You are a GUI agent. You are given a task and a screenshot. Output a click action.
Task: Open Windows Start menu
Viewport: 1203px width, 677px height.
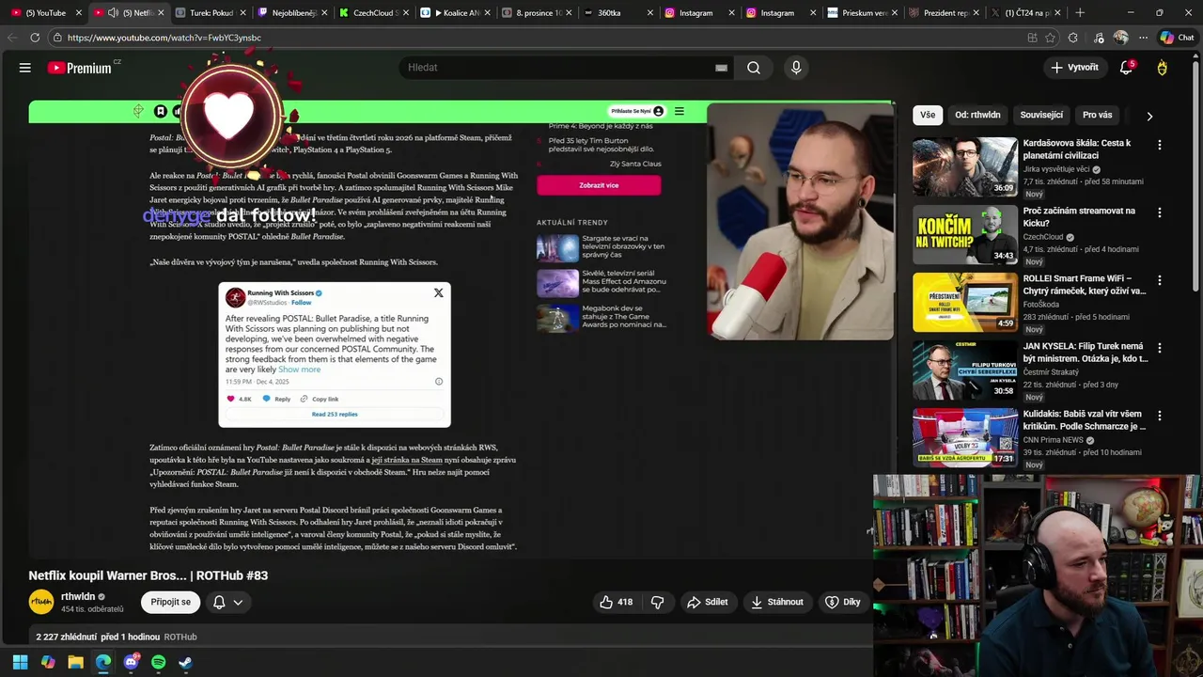[20, 662]
